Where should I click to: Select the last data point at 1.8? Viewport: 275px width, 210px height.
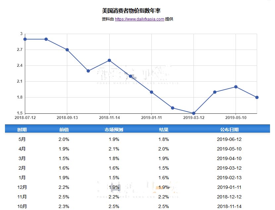[257, 97]
